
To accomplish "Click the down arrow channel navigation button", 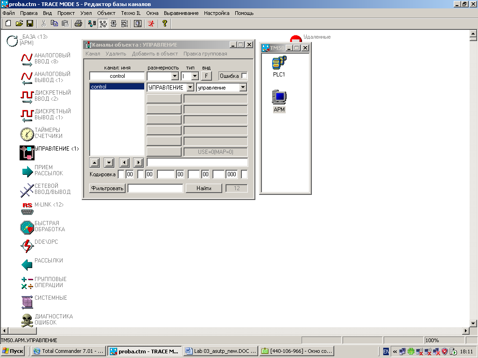I will click(x=109, y=163).
